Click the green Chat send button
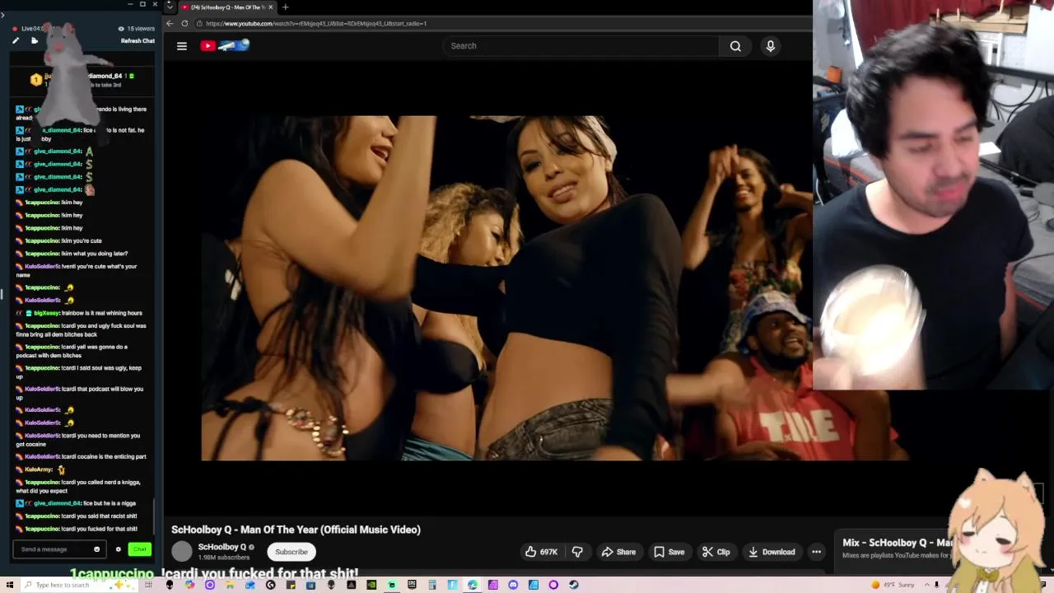Viewport: 1054px width, 593px height. pos(139,549)
